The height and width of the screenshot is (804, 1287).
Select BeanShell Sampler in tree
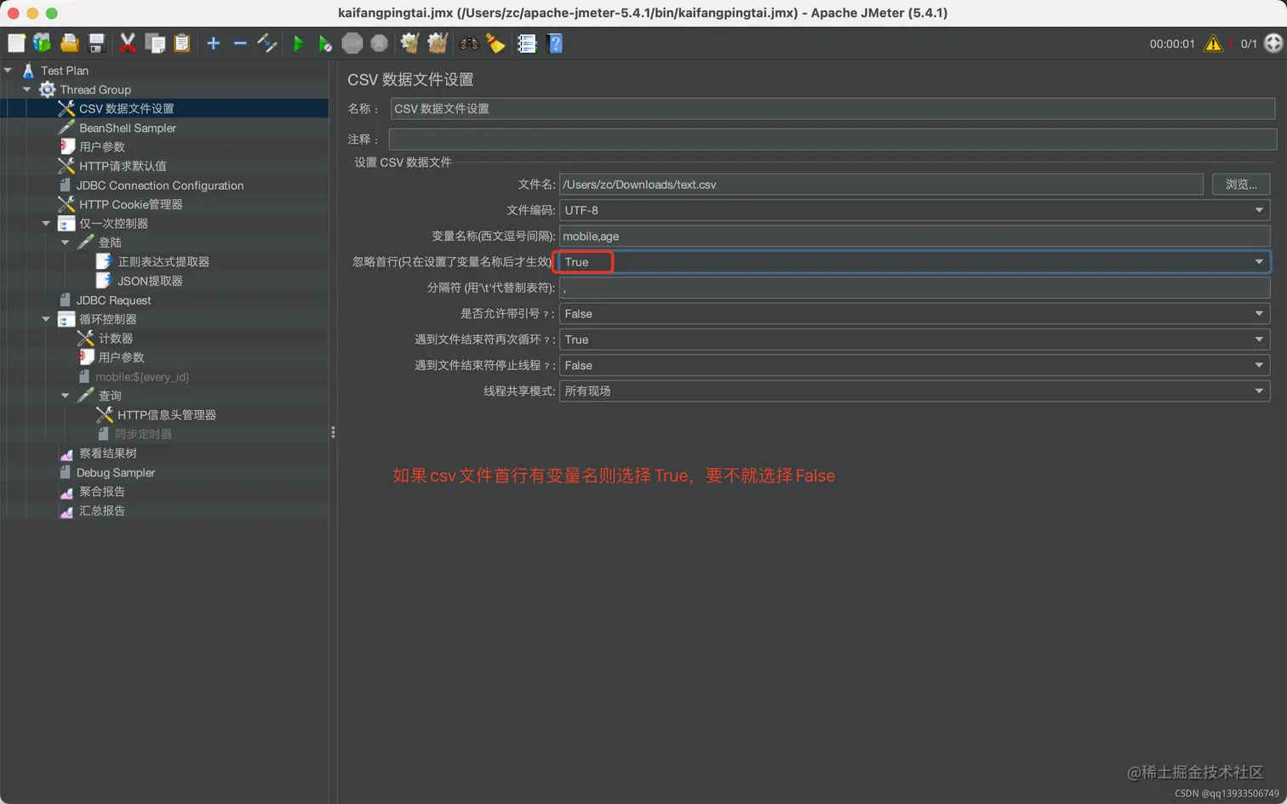tap(128, 128)
